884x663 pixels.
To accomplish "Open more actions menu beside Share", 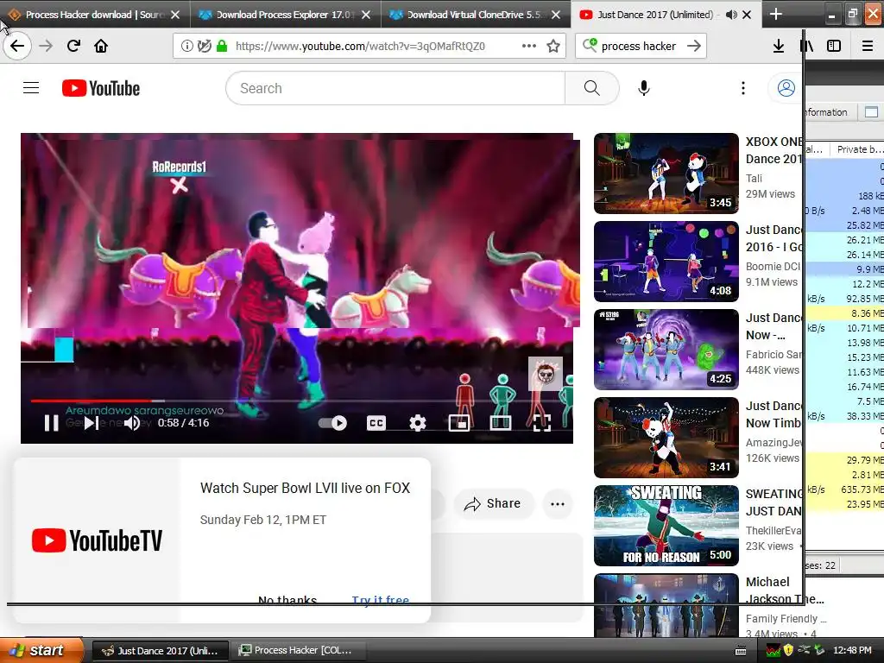I will point(558,503).
